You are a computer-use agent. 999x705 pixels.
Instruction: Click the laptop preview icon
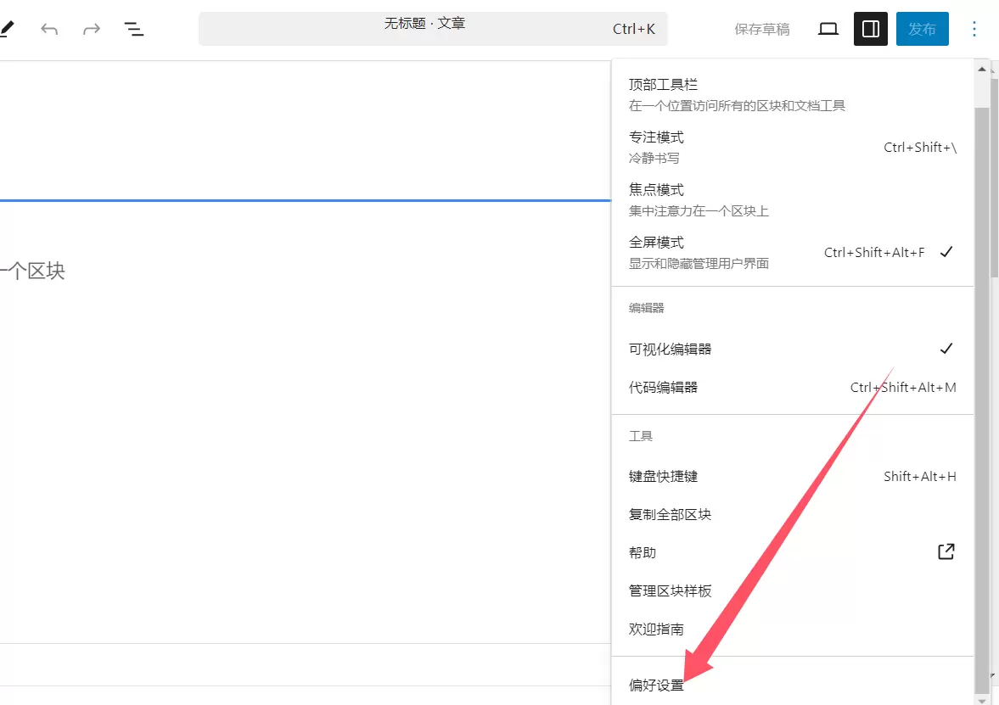coord(828,29)
